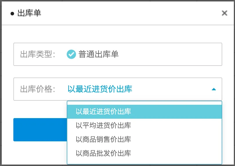Viewport: 235px width, 166px height.
Task: Close the 出库单 dialog
Action: (x=224, y=13)
